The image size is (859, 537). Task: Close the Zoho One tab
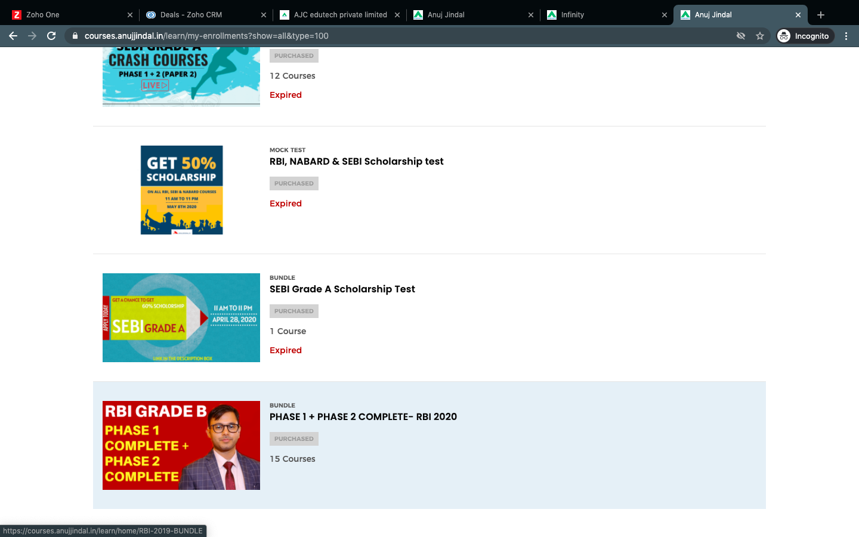130,15
